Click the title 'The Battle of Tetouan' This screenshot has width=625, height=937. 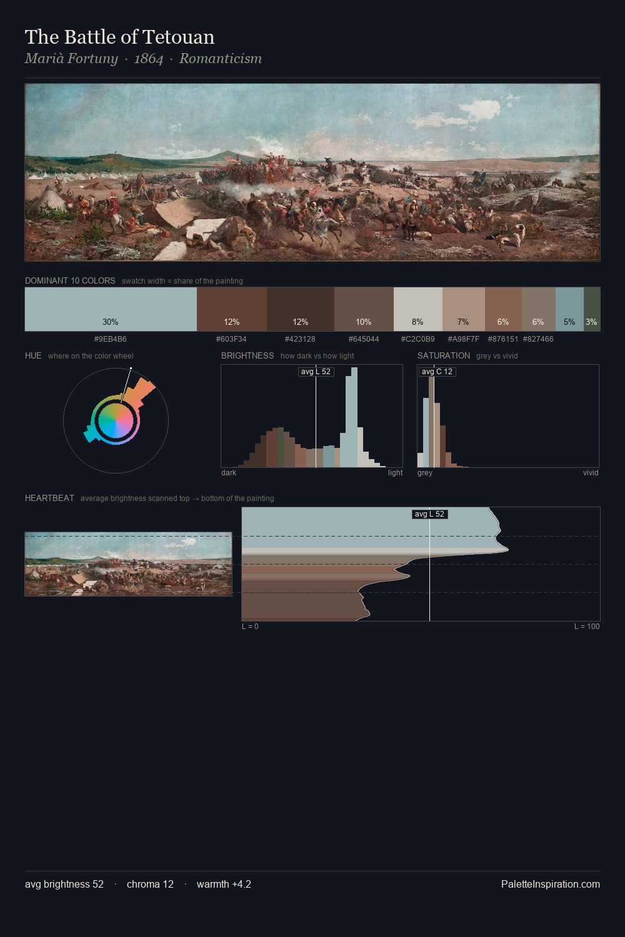coord(120,37)
